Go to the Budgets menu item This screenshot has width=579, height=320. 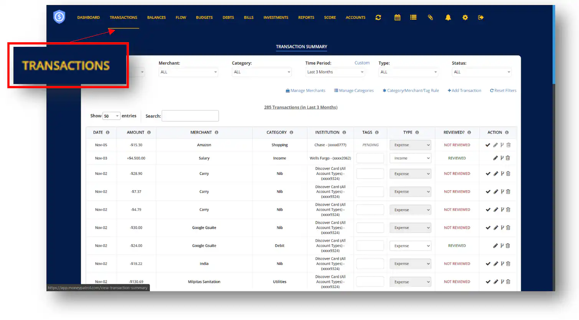point(204,17)
